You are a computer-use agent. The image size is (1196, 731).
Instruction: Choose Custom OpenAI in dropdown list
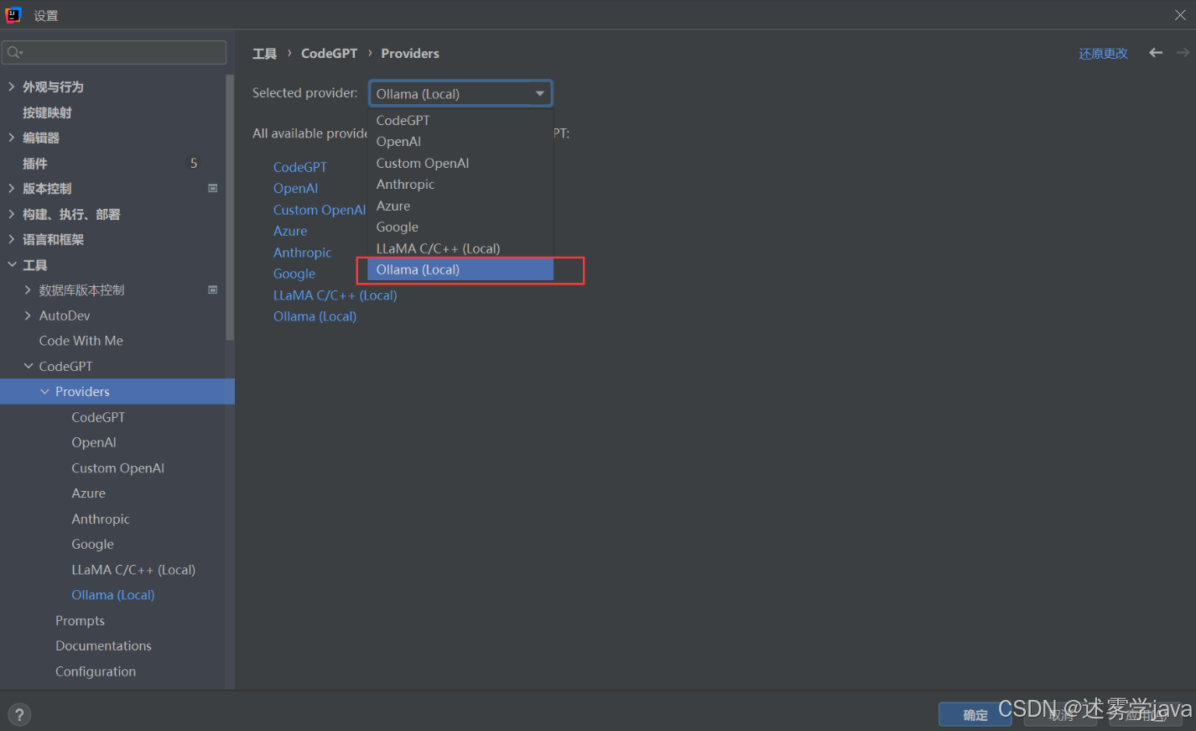pos(460,163)
